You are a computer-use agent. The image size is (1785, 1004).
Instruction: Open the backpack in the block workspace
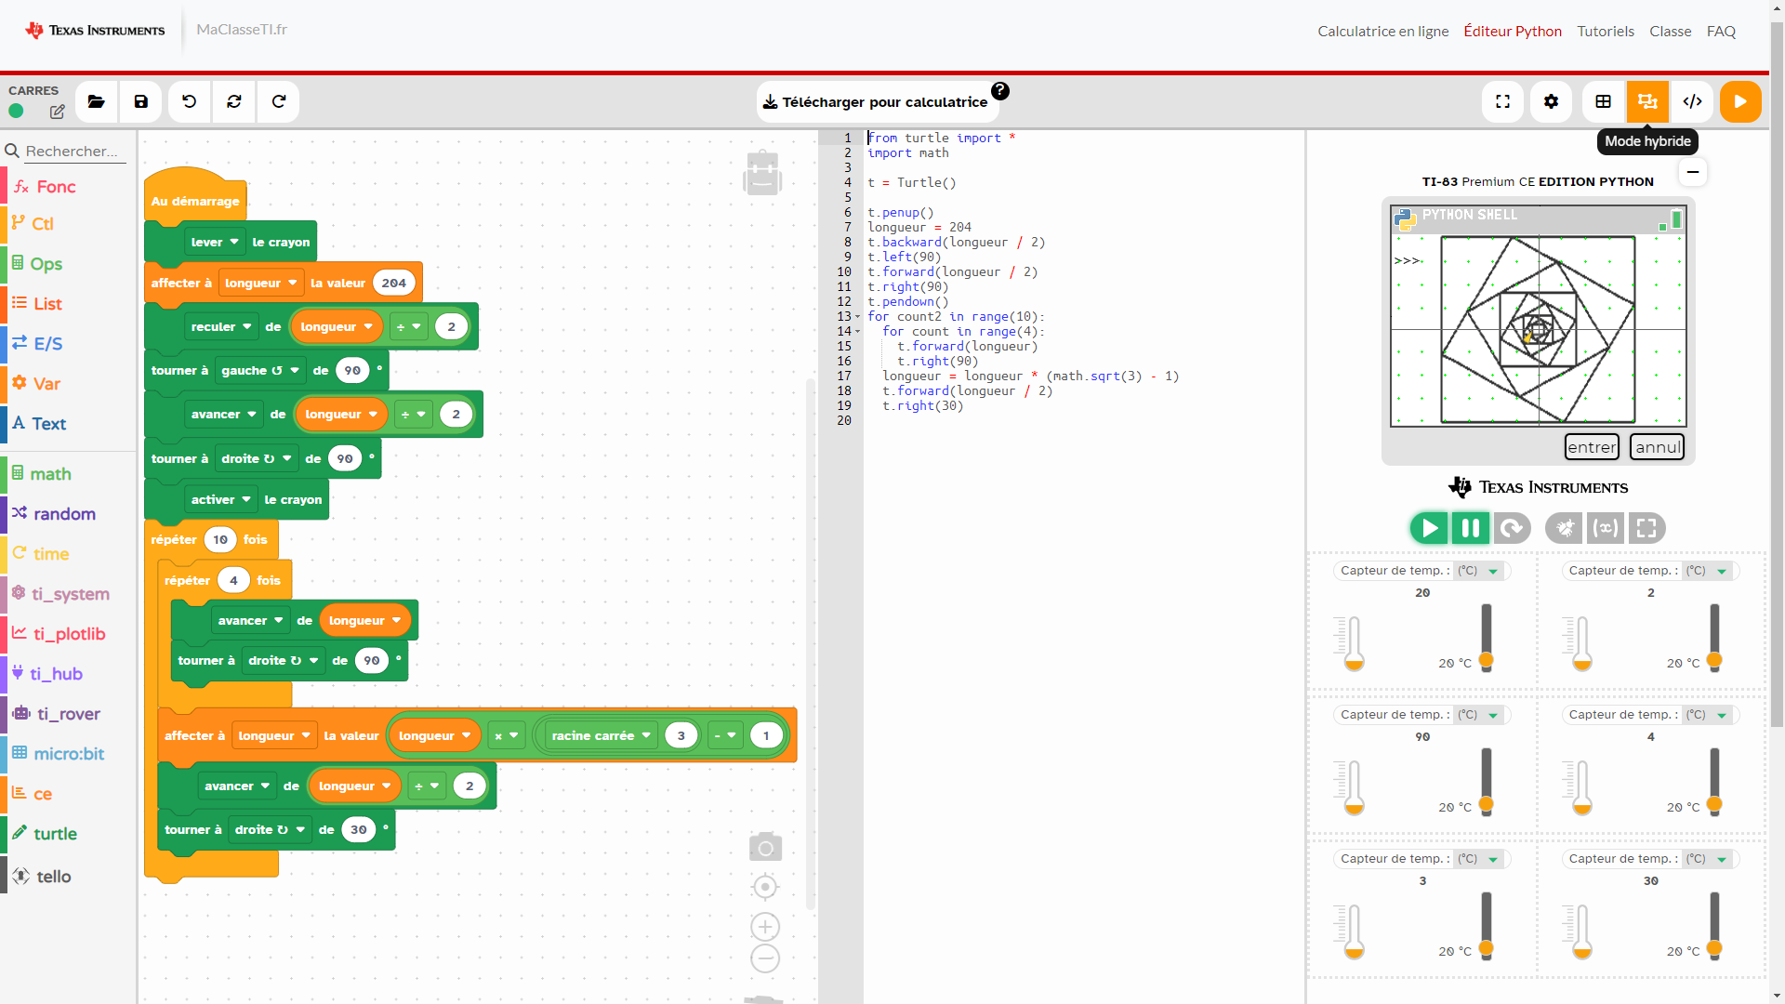[762, 173]
